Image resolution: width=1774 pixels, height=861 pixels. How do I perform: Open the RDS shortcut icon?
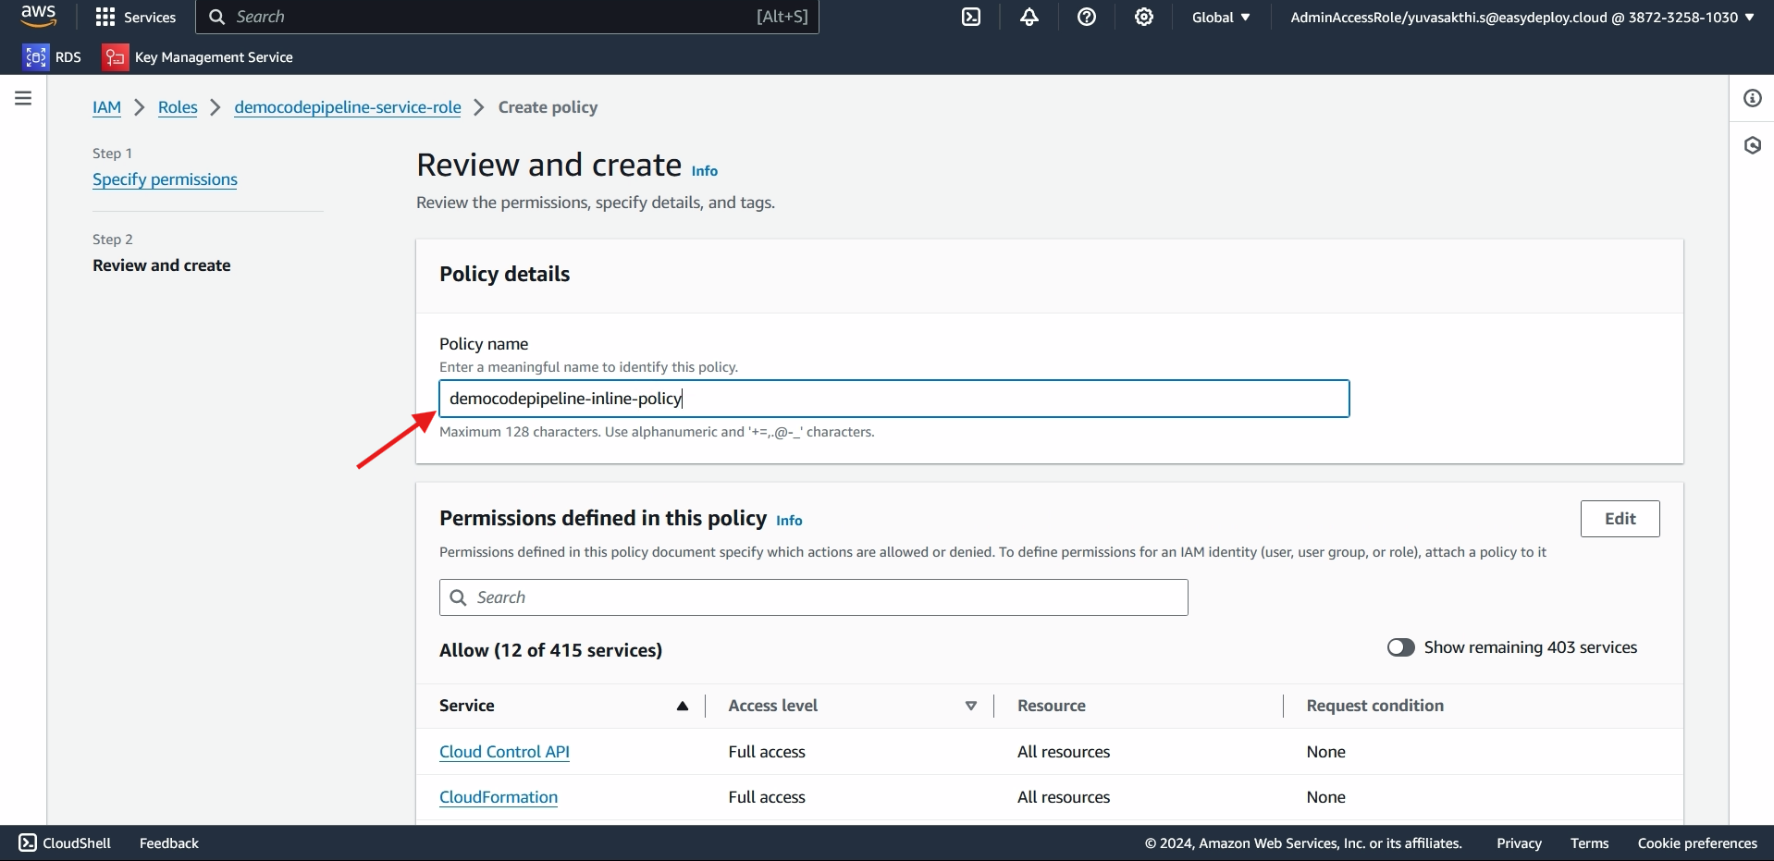click(x=35, y=57)
